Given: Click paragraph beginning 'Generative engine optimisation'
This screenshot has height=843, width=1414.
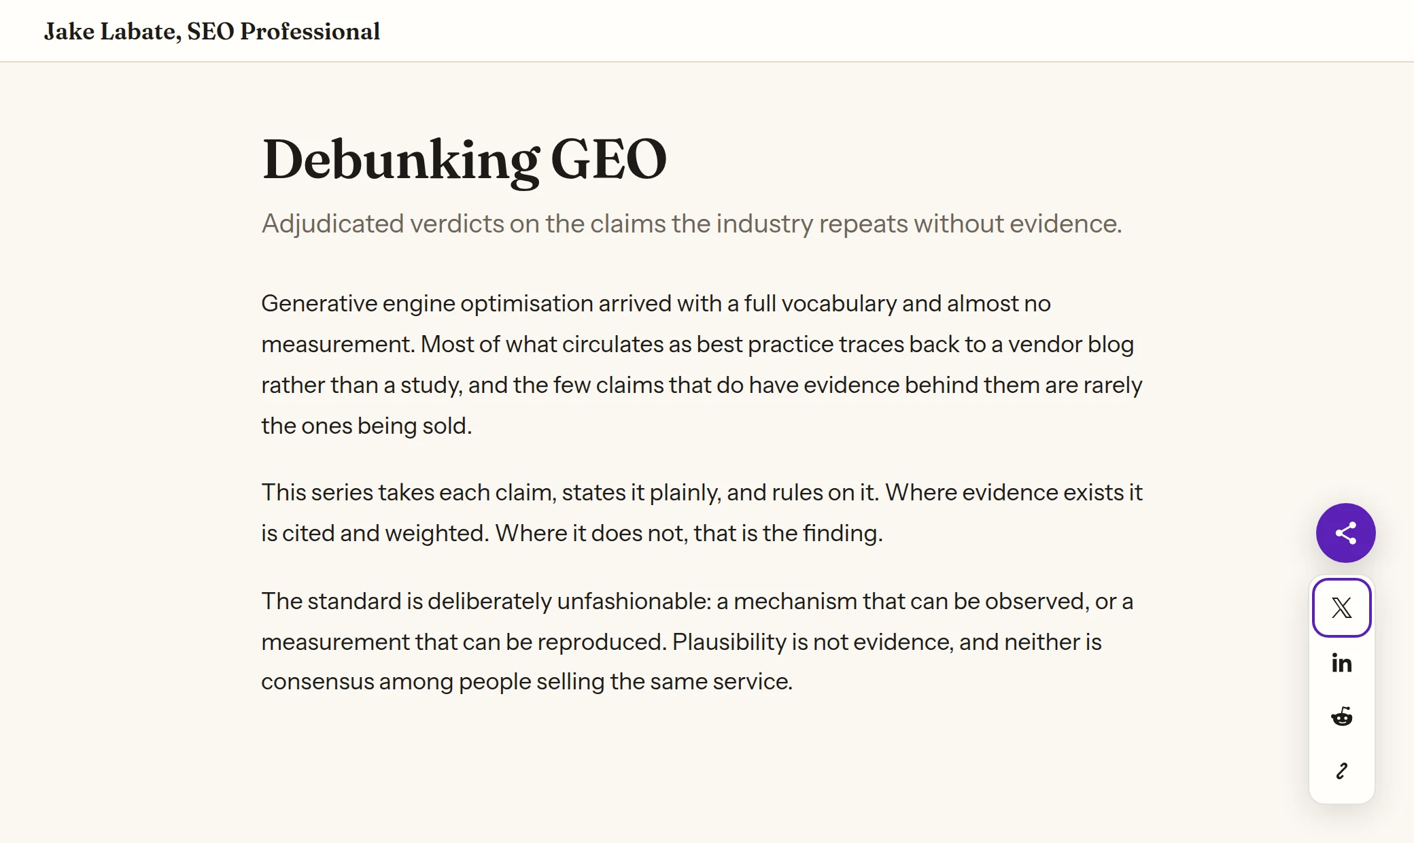Looking at the screenshot, I should point(702,364).
